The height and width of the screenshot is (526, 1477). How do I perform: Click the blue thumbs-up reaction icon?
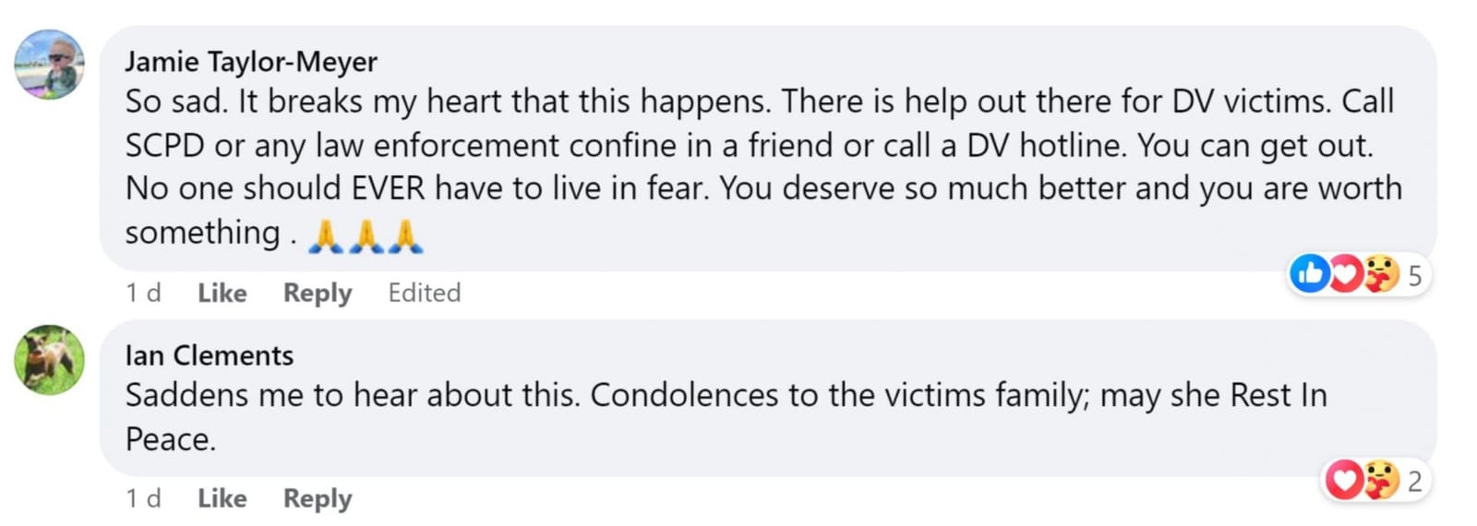click(1309, 274)
